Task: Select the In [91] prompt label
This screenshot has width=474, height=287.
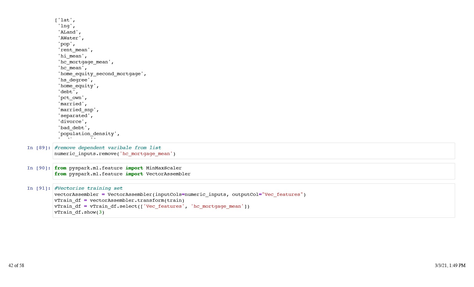Action: click(x=39, y=188)
